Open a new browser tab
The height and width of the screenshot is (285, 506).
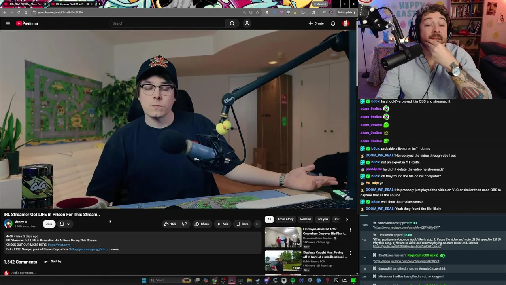point(99,4)
